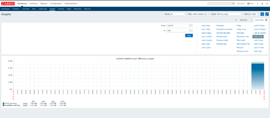270x118 pixels.
Task: Click the sign out power icon
Action: click(267, 3)
